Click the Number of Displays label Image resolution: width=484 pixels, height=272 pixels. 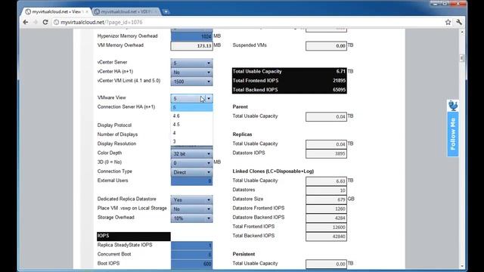pos(117,134)
